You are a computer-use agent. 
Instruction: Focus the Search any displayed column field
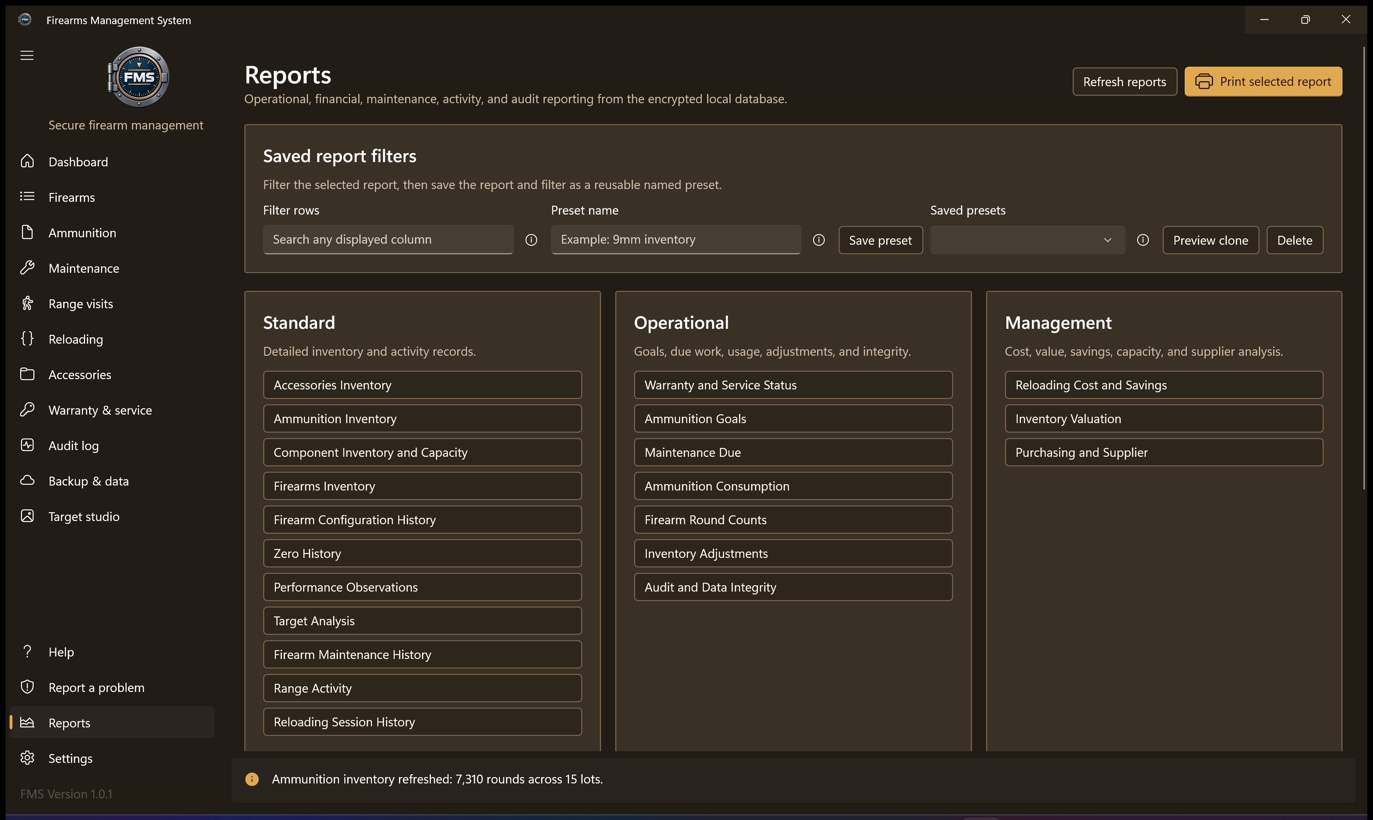pyautogui.click(x=388, y=239)
